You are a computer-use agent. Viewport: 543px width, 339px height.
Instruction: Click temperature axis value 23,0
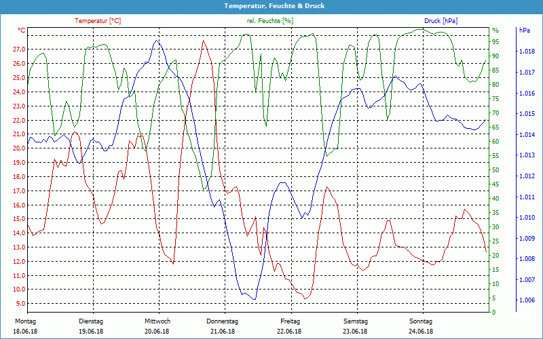click(x=19, y=106)
